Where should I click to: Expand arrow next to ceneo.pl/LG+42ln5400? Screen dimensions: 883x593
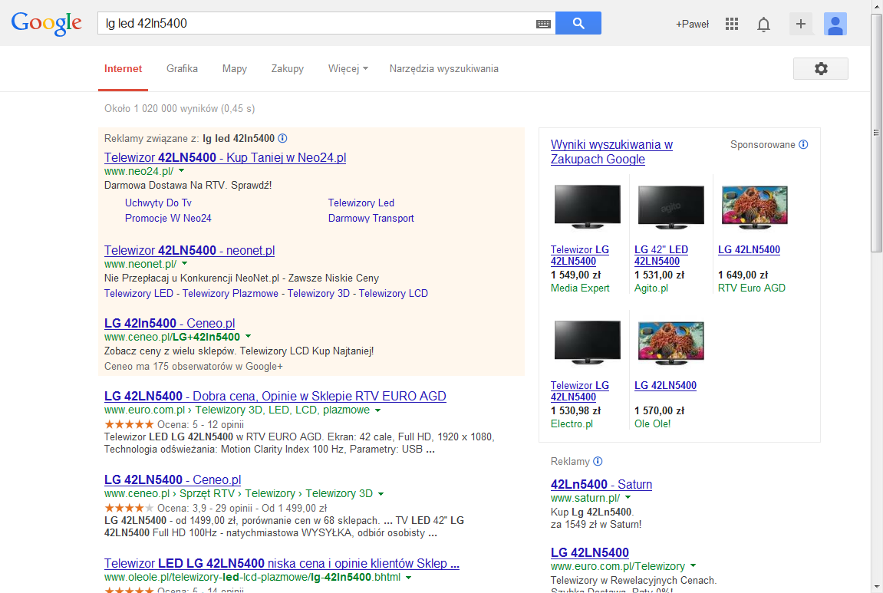pos(248,336)
